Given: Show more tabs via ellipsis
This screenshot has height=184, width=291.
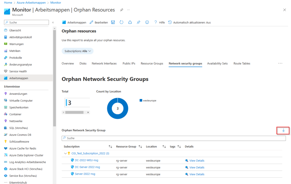Looking at the screenshot, I should pyautogui.click(x=280, y=63).
